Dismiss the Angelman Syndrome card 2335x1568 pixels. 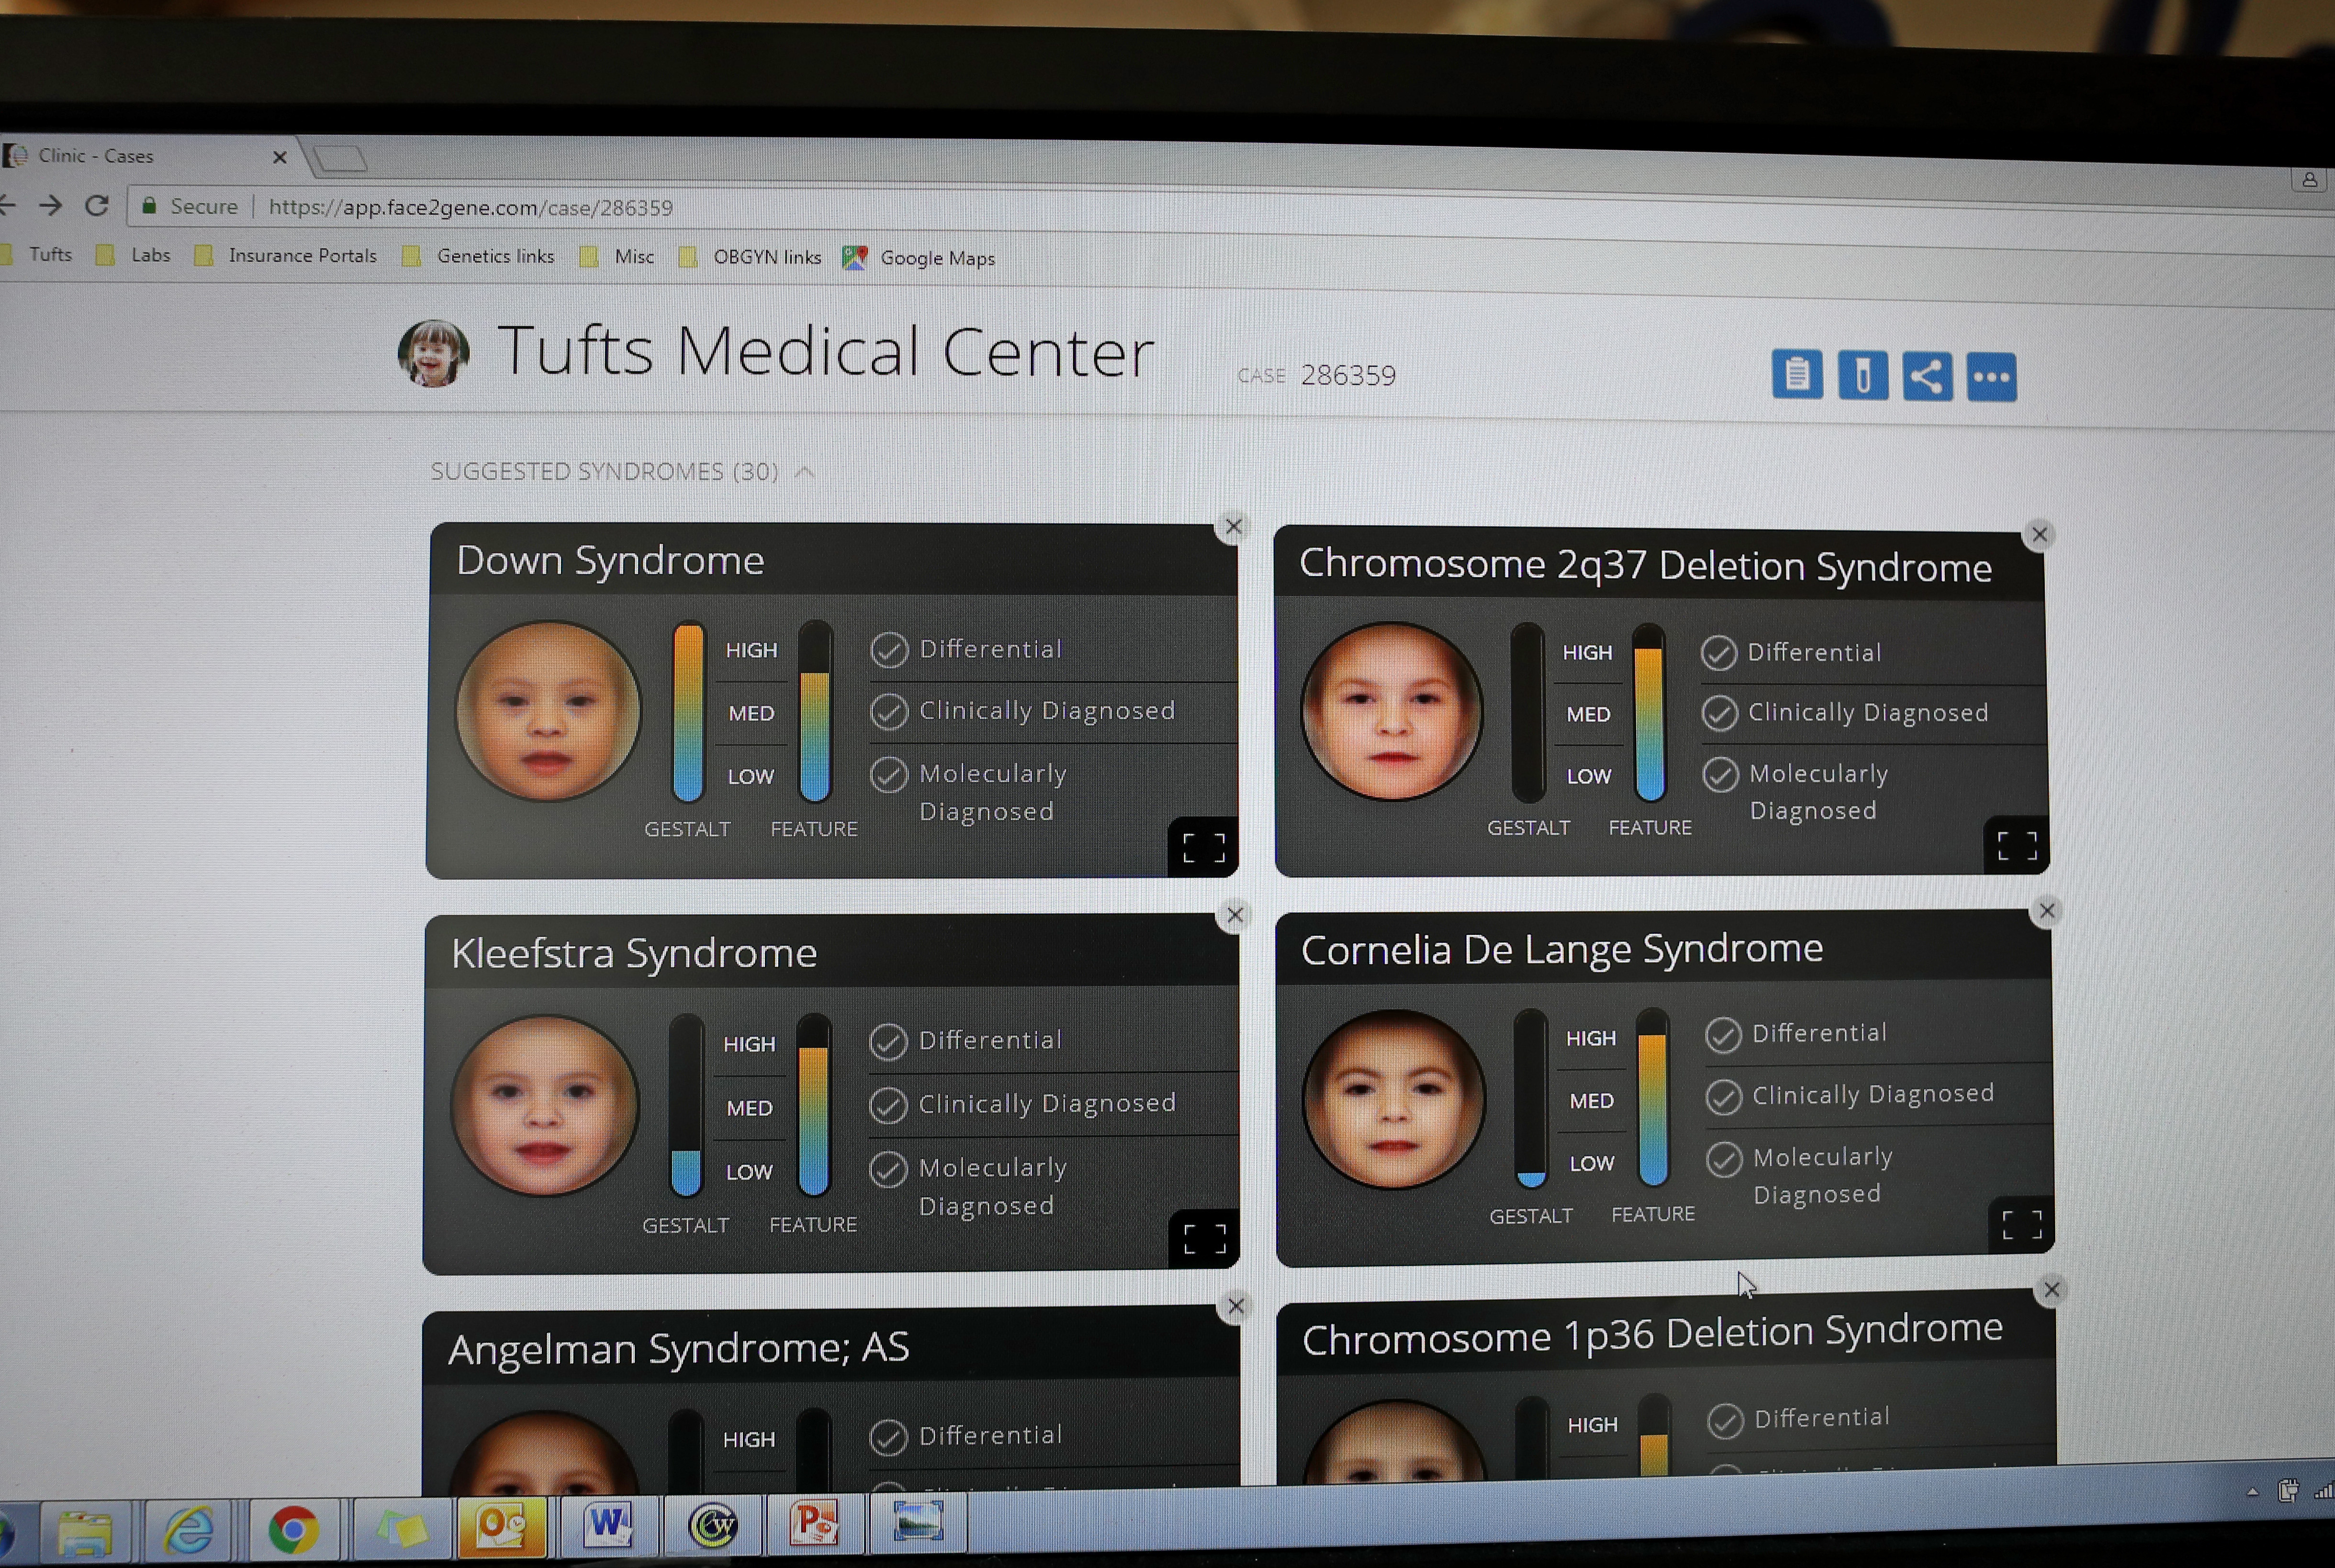coord(1236,1306)
